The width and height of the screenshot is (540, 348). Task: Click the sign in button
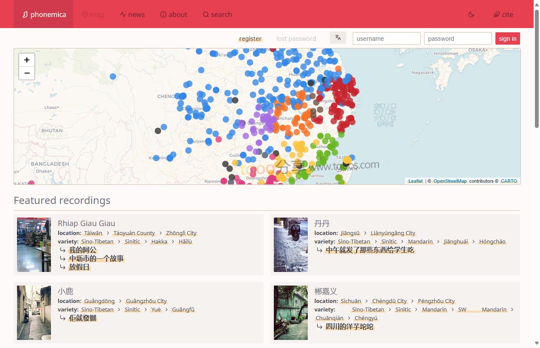(507, 39)
